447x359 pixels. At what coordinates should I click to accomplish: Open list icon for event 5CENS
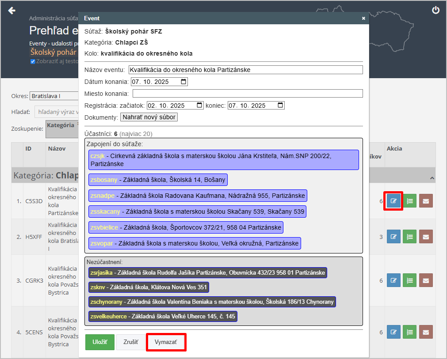point(409,332)
